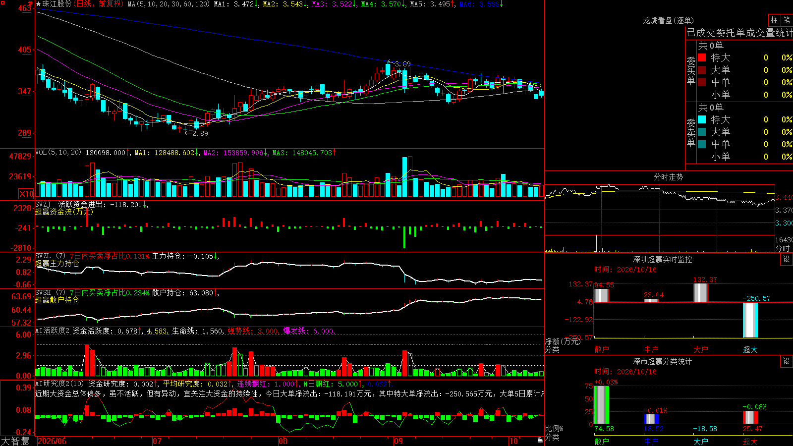Open 设 settings for 深圳超赢实时监控

[x=787, y=259]
